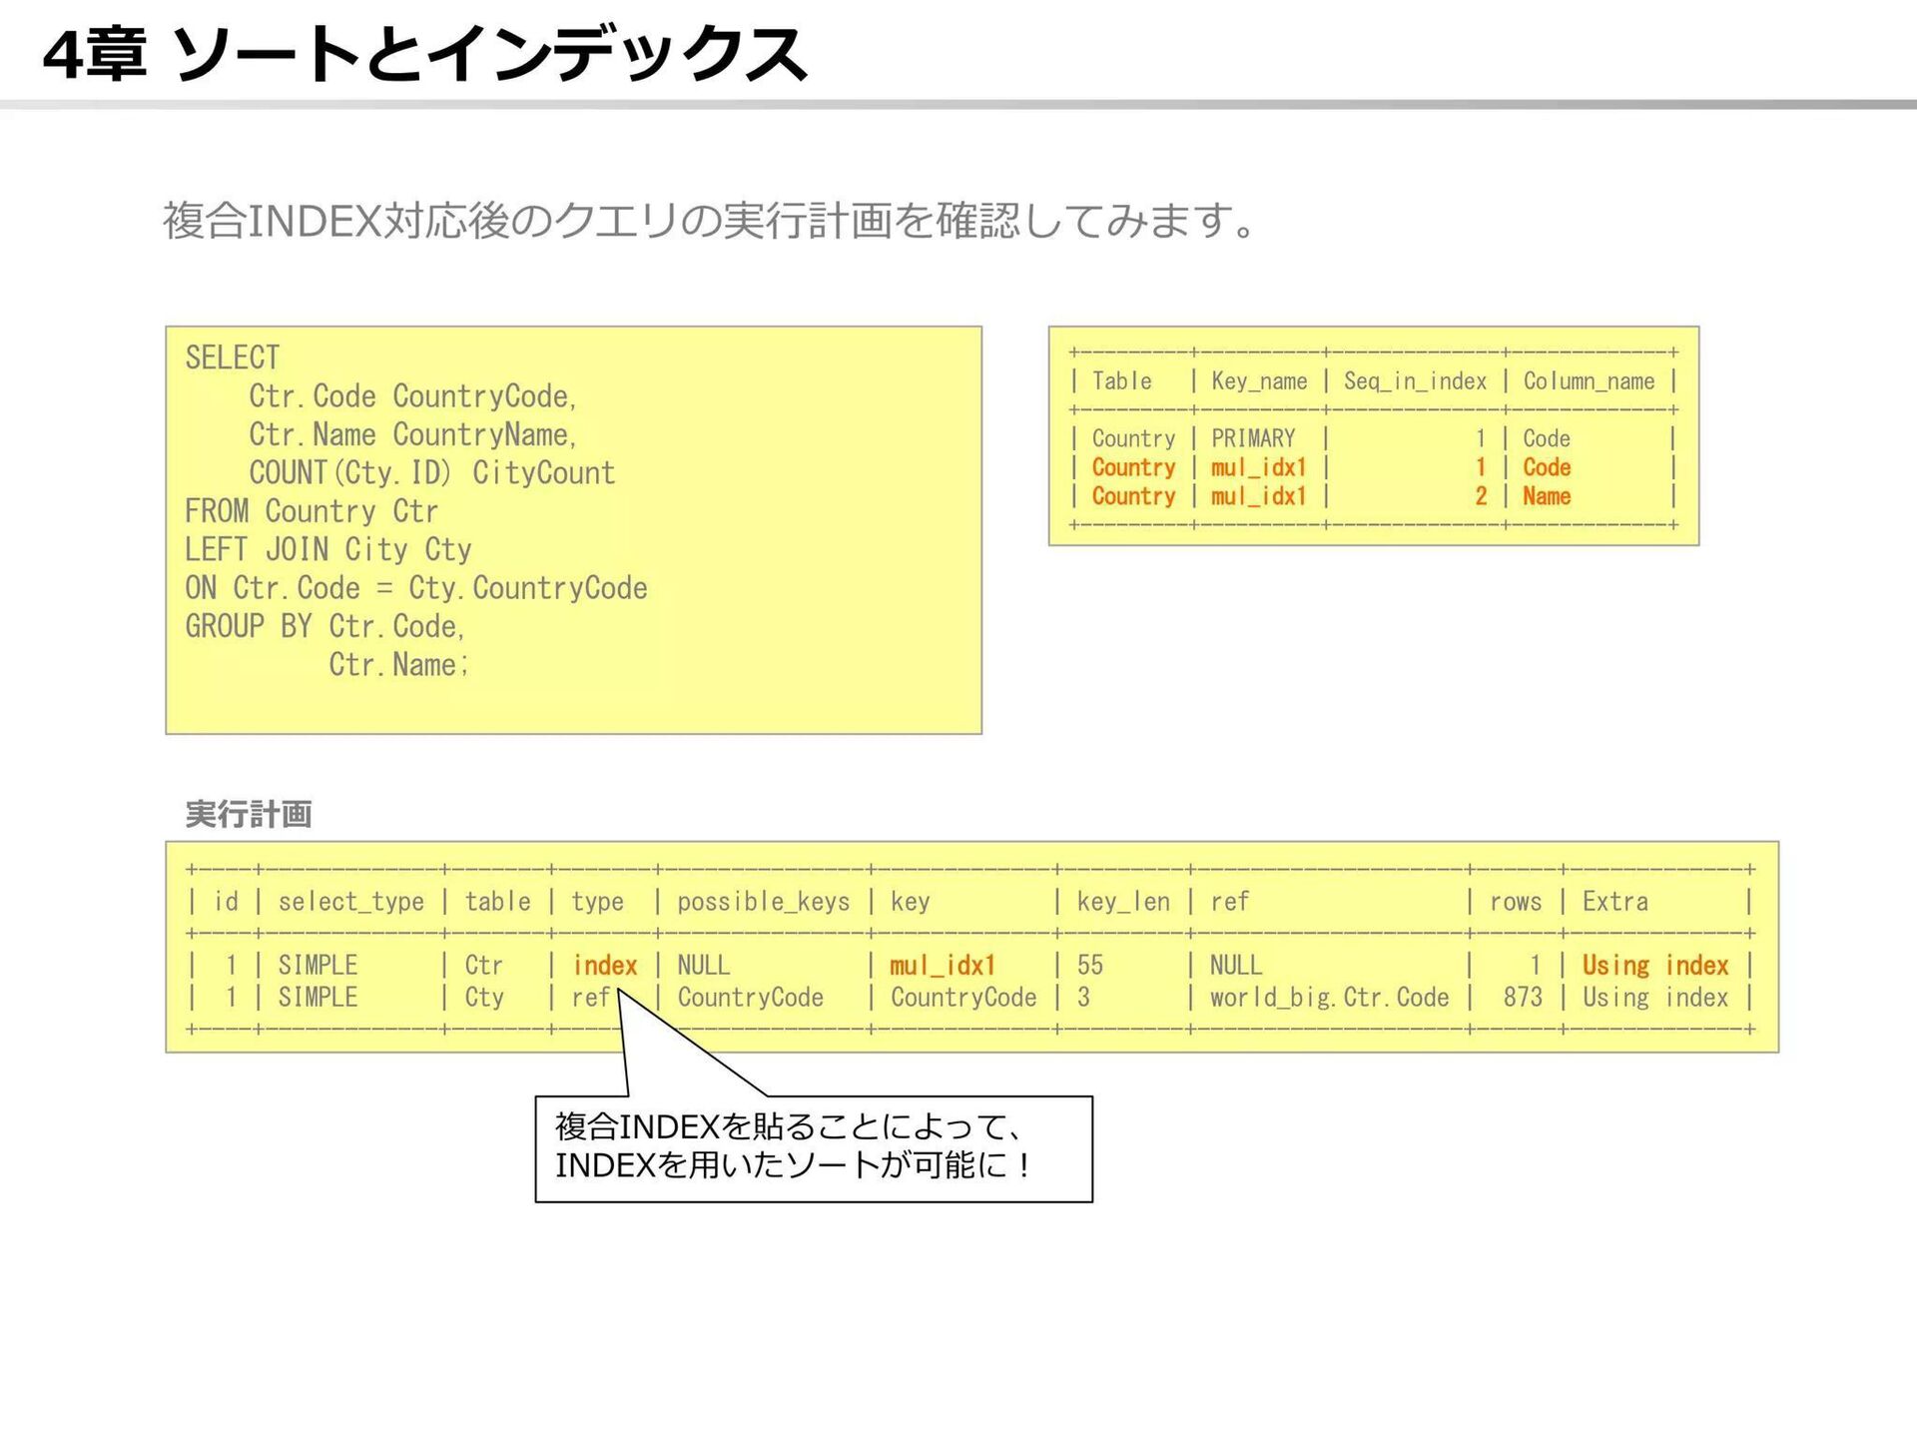Click the possible_keys column header
1917x1438 pixels.
(x=763, y=902)
